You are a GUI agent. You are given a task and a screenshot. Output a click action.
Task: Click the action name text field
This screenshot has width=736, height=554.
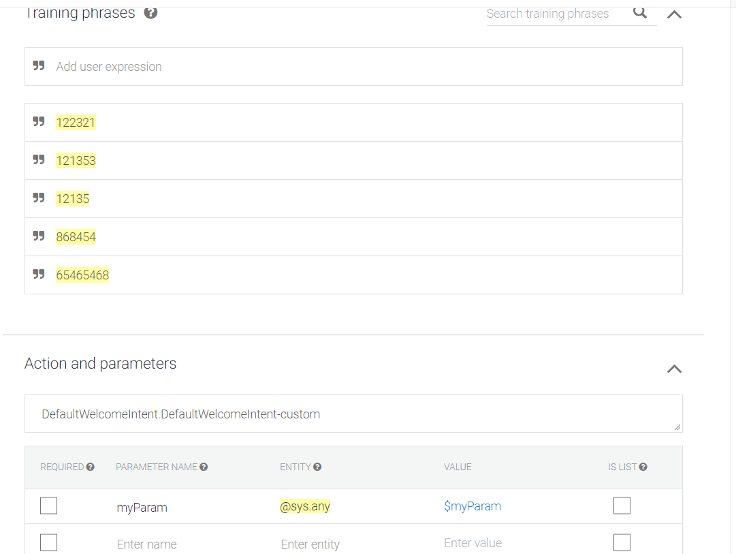coord(353,414)
